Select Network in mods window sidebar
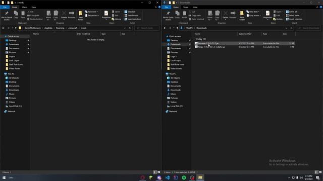Image resolution: width=323 pixels, height=181 pixels. click(x=11, y=112)
